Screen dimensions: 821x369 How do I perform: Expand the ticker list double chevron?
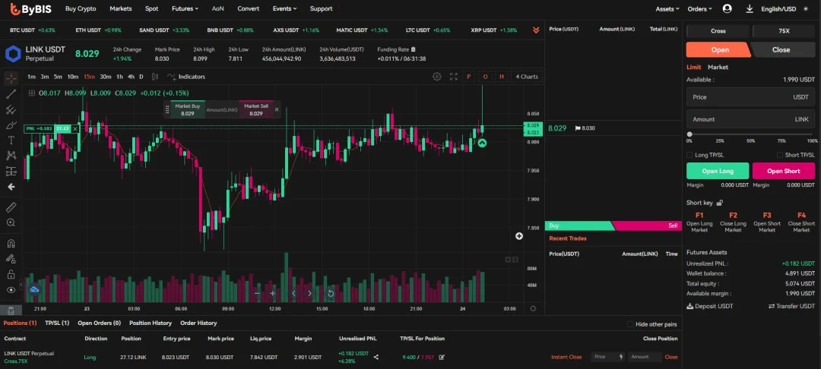536,30
